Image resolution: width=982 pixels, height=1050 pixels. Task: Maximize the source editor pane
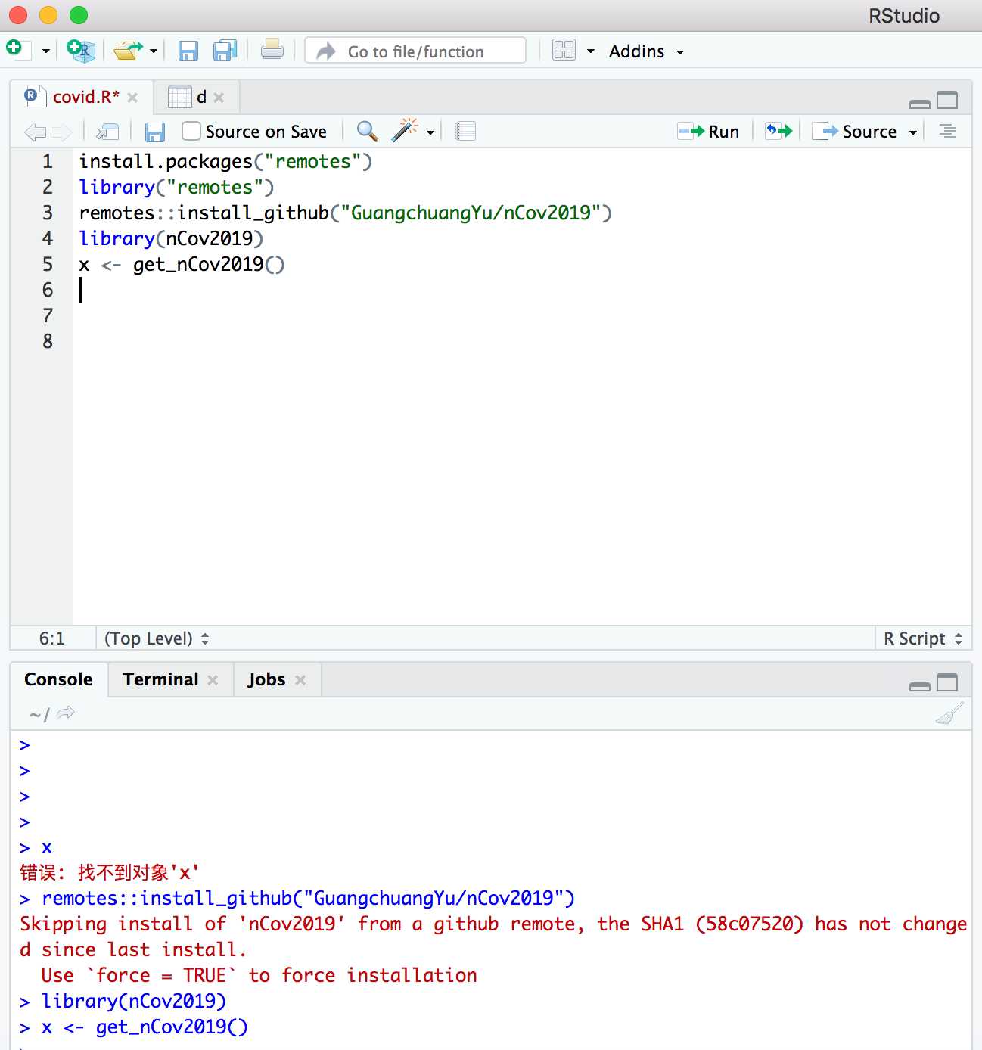click(x=947, y=101)
